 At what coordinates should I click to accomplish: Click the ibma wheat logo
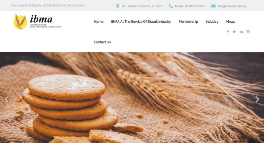[x=37, y=22]
